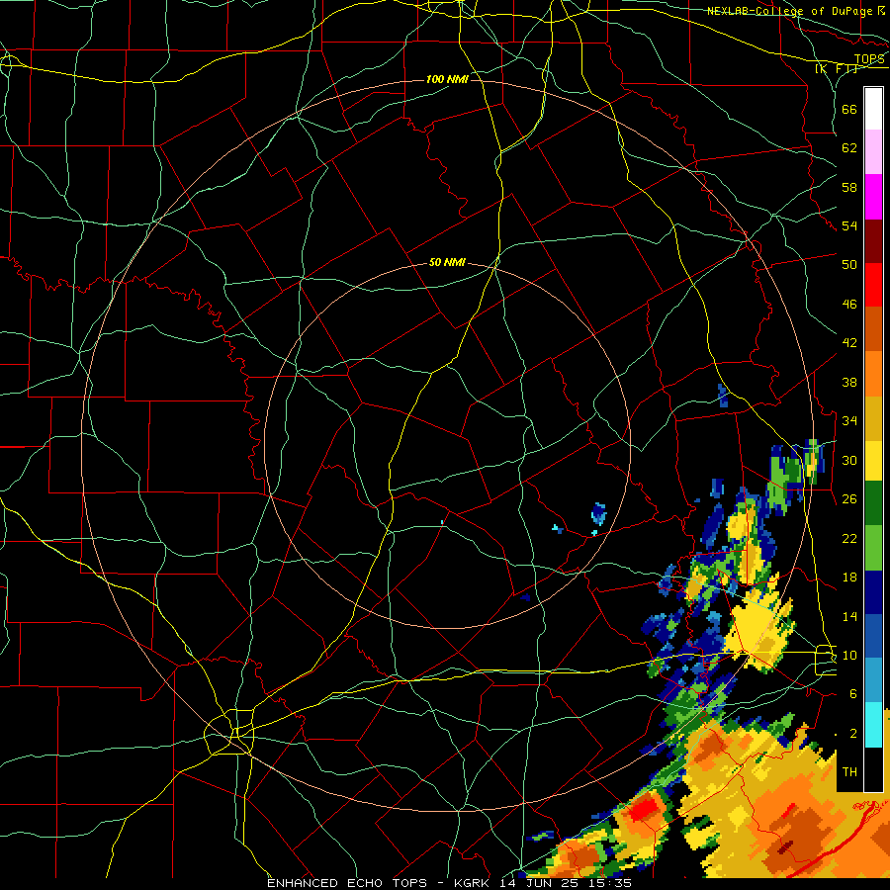Choose the bright orange legend swatch
890x890 pixels.
[x=873, y=374]
